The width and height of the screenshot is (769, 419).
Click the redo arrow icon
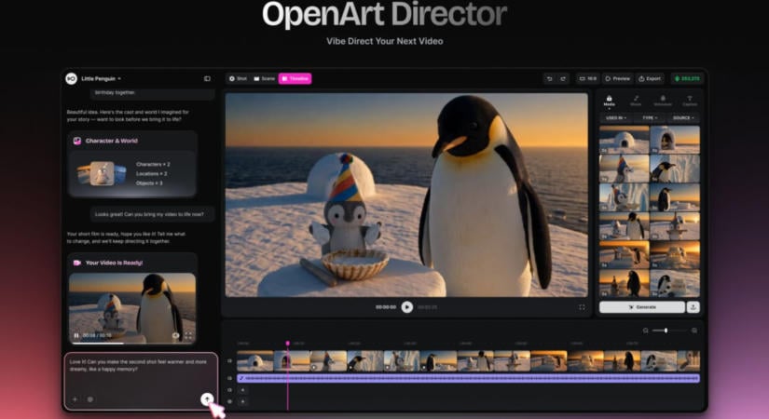pos(563,78)
